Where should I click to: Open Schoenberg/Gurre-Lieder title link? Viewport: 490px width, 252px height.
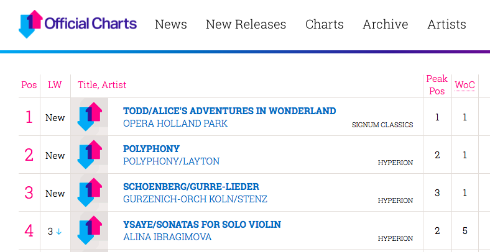coord(191,187)
